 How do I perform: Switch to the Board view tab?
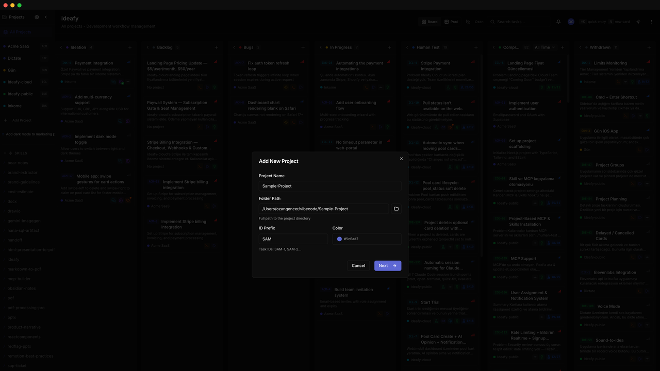[x=430, y=22]
